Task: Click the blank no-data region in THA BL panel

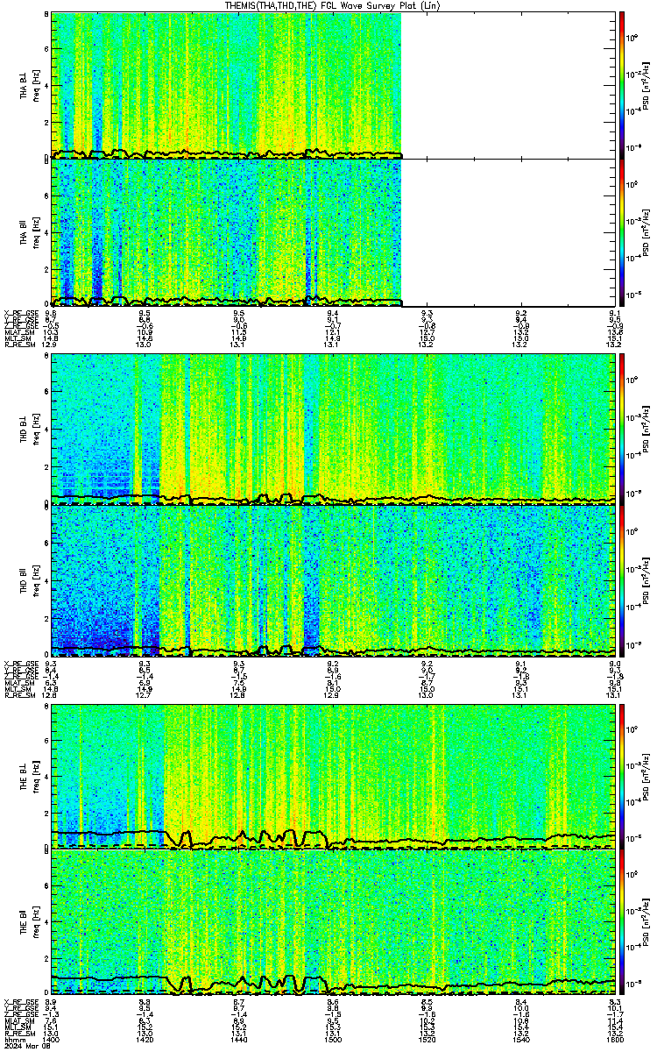Action: point(508,84)
